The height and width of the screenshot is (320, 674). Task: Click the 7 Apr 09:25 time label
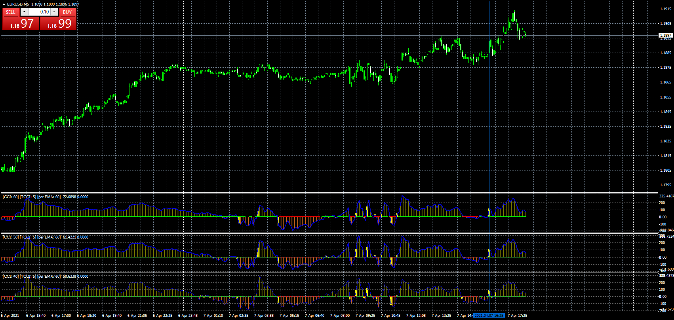(x=365, y=316)
